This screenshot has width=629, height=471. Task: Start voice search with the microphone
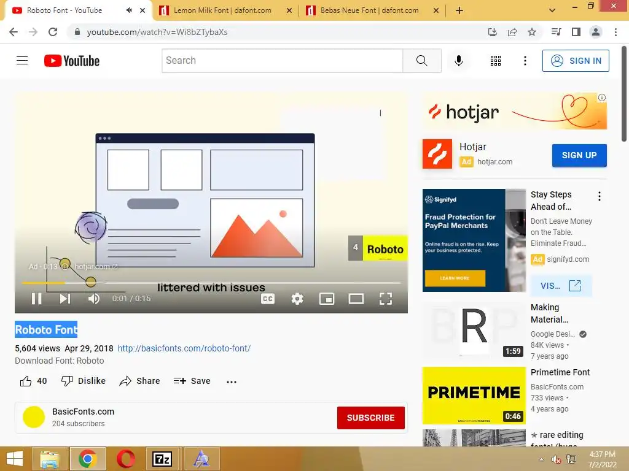pos(459,61)
